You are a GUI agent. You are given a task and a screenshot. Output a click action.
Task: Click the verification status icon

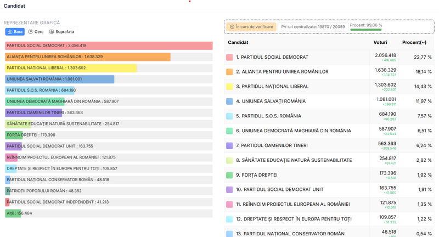[x=232, y=27]
